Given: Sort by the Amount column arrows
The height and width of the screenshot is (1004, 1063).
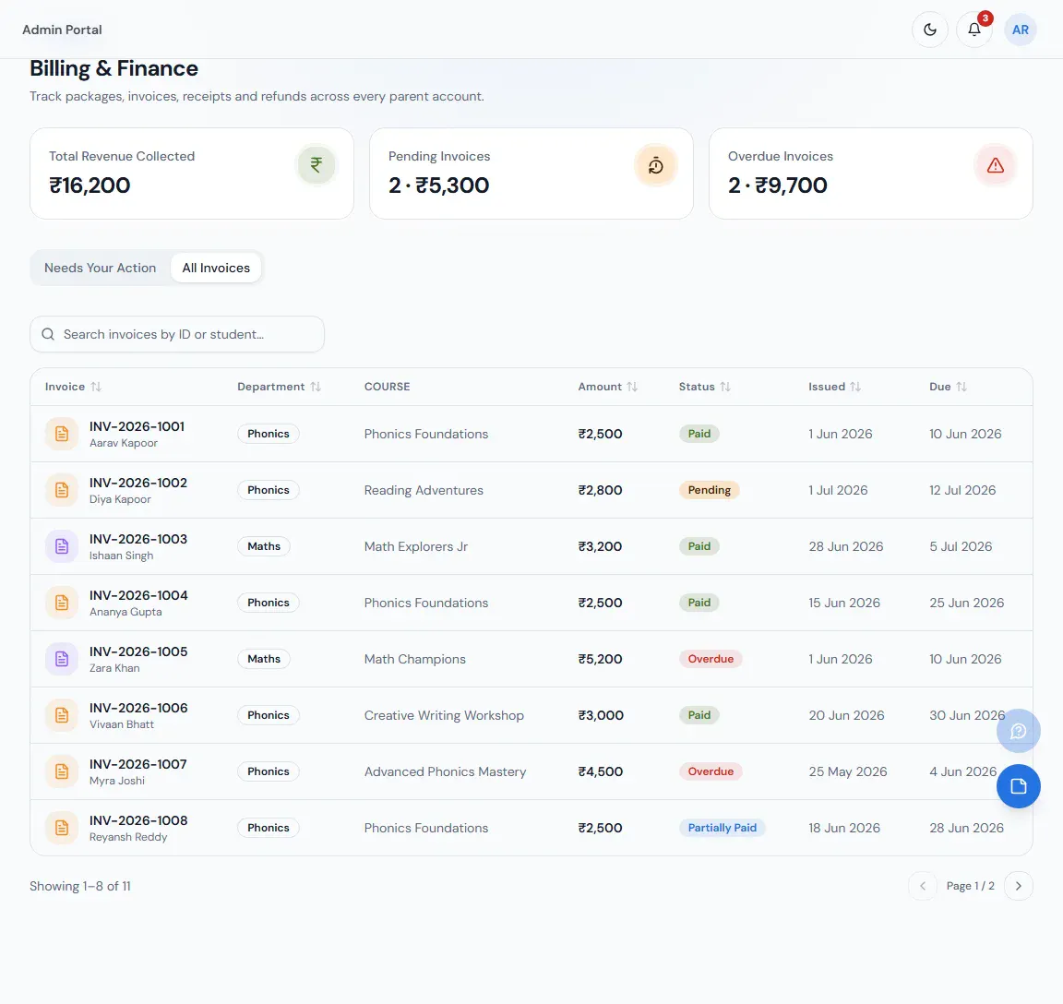Looking at the screenshot, I should 632,387.
